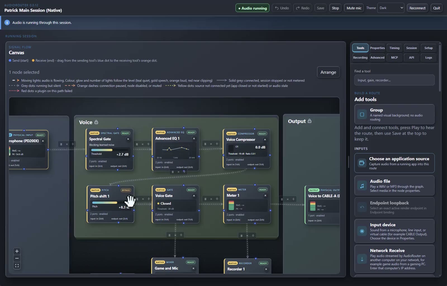Image resolution: width=447 pixels, height=286 pixels.
Task: Add a tool on the Voice Gate to mixer link
Action: (x=181, y=235)
